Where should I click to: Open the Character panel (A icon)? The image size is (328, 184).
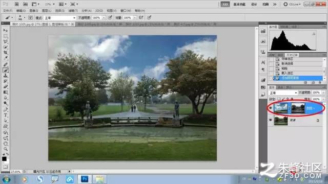tap(263, 62)
